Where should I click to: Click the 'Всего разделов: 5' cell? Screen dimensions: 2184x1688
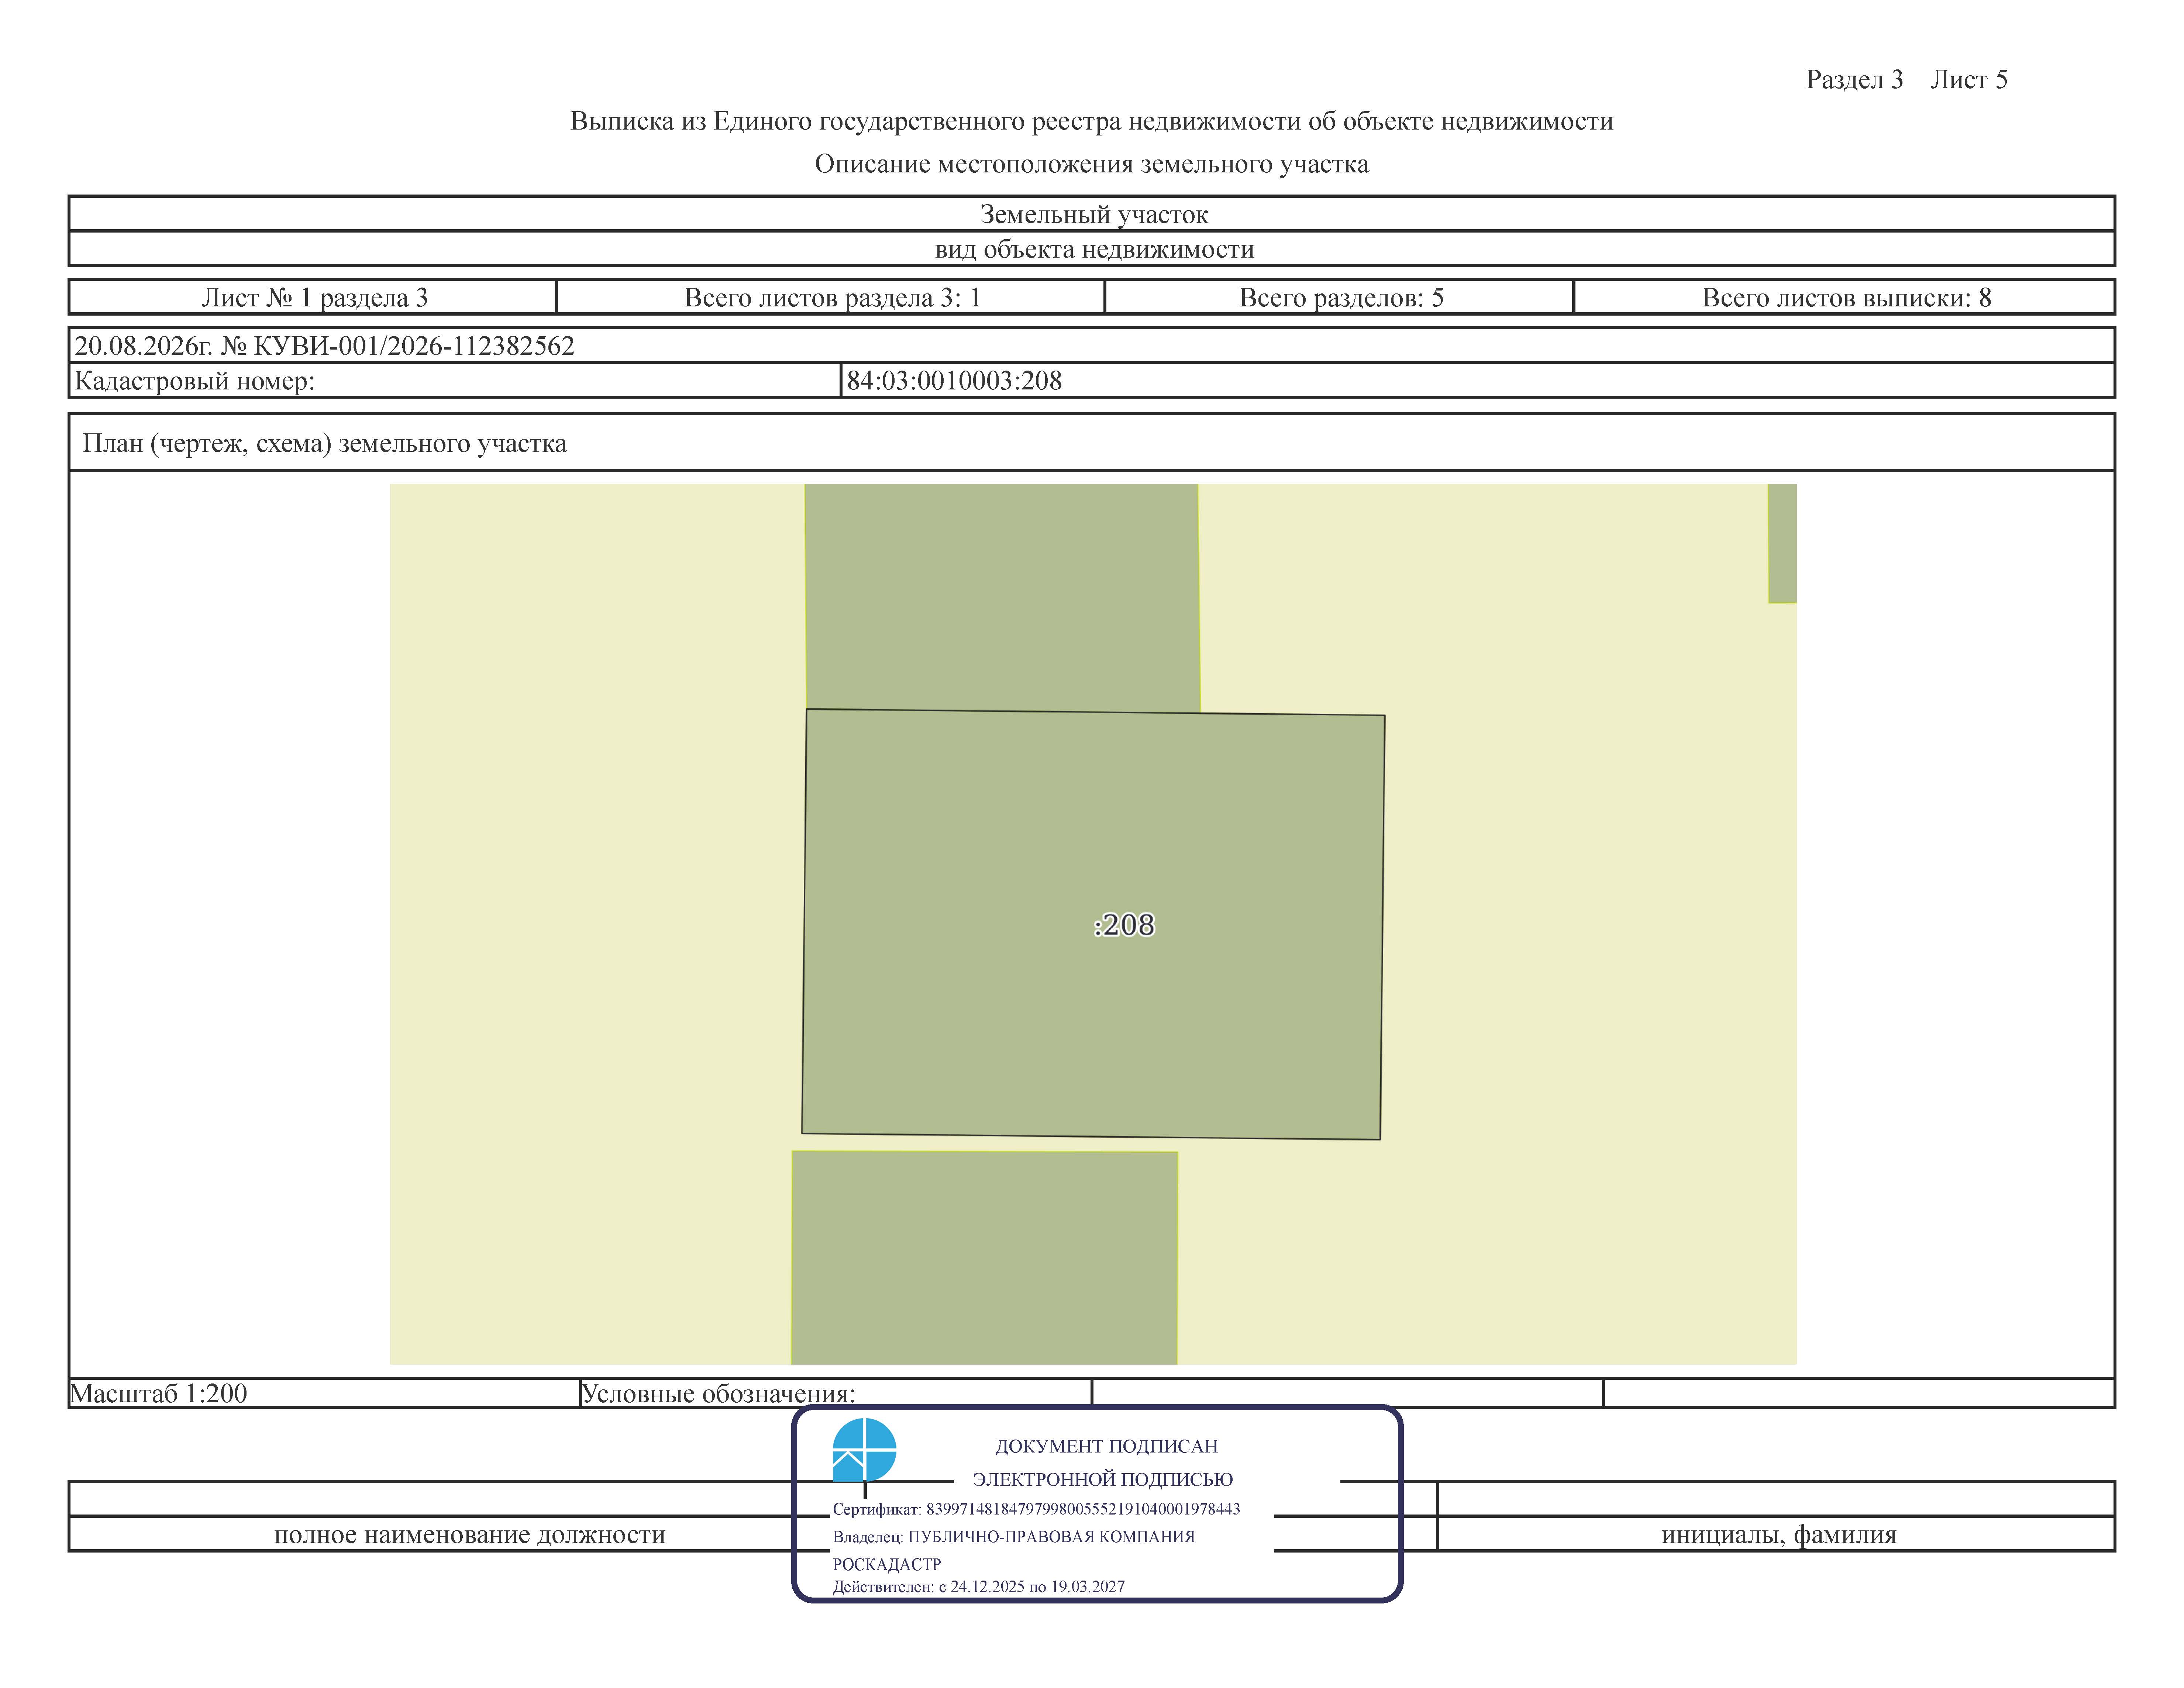click(x=1340, y=297)
